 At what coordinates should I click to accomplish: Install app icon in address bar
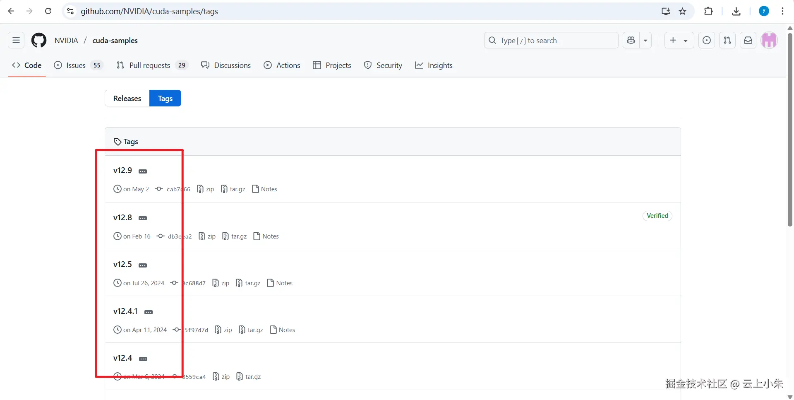[x=666, y=11]
